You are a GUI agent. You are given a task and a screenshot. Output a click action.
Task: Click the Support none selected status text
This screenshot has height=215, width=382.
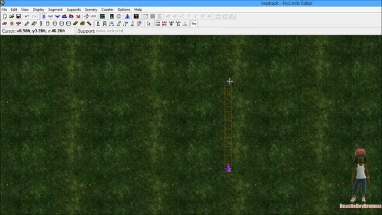[x=101, y=31]
